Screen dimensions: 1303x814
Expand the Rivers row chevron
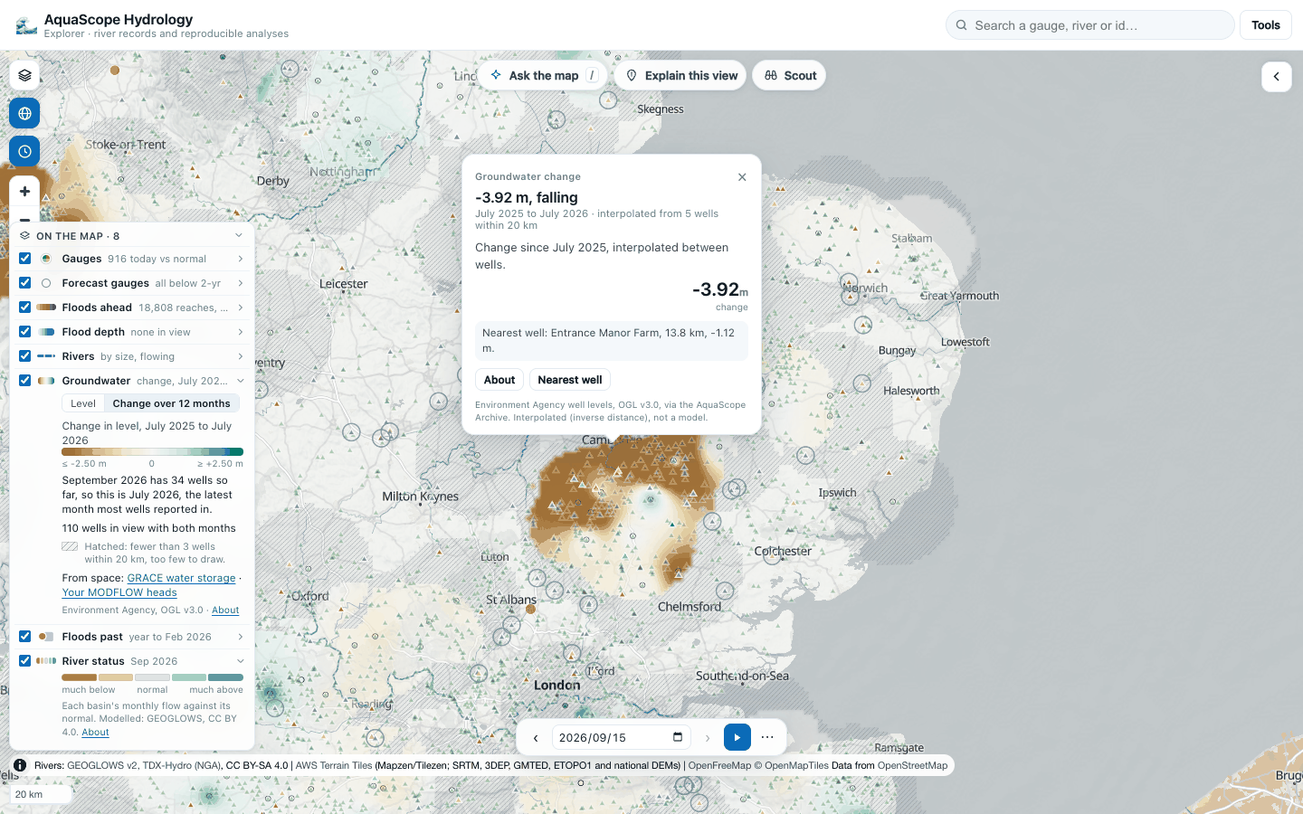tap(241, 356)
